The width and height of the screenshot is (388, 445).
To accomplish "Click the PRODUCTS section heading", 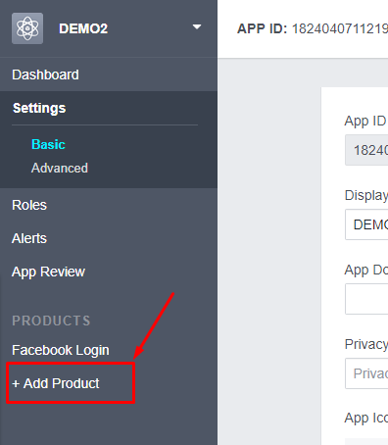I will (51, 321).
